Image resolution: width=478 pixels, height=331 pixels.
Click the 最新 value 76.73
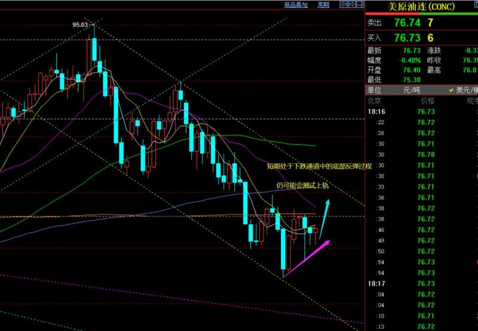(x=412, y=51)
